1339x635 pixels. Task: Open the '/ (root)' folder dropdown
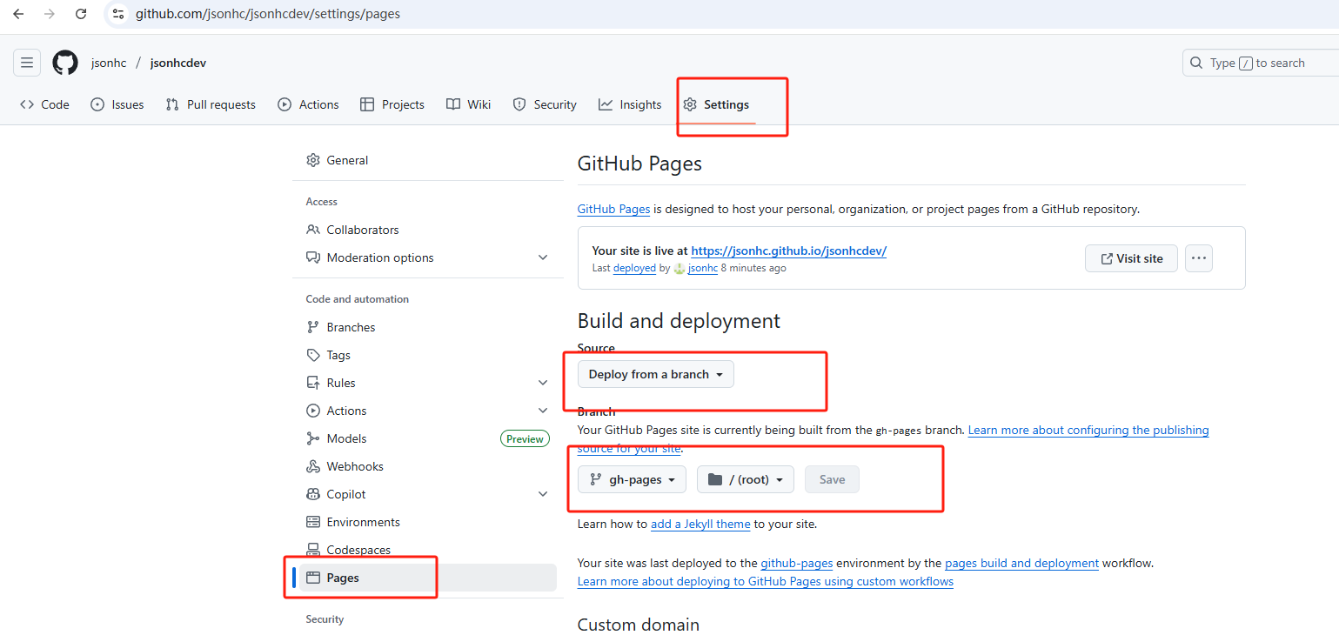pyautogui.click(x=746, y=479)
